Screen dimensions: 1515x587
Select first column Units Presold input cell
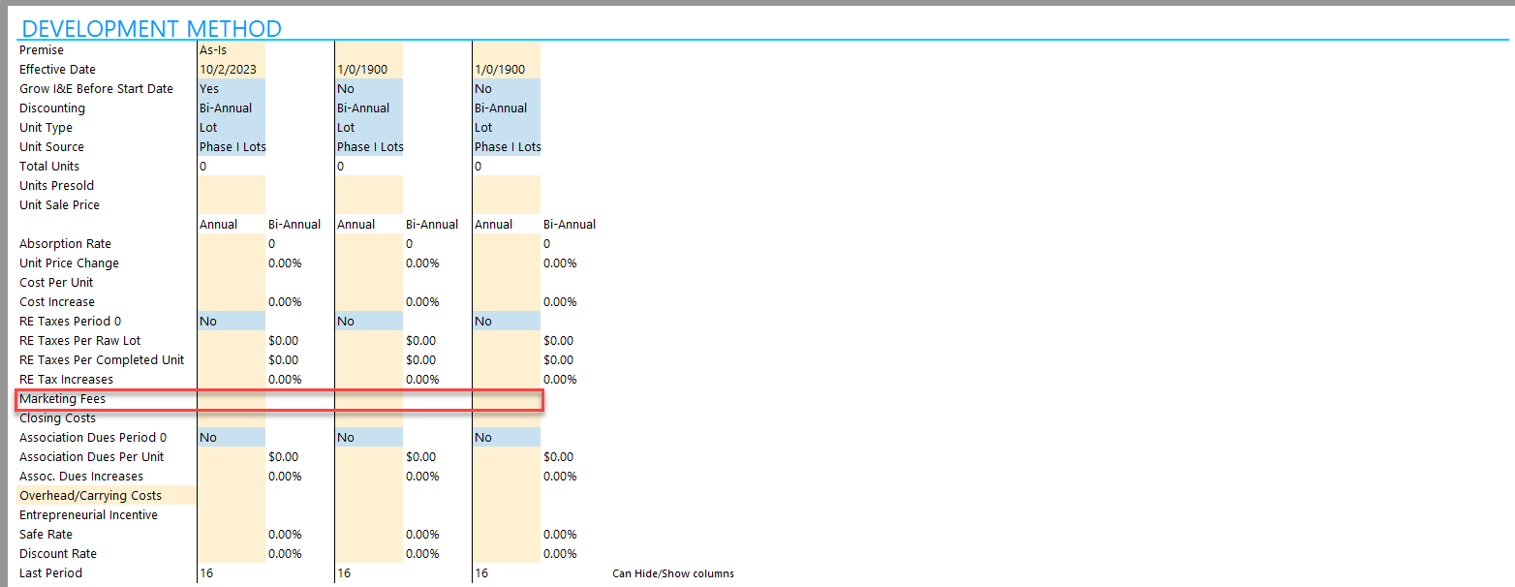(231, 185)
